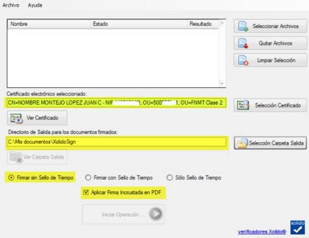309x238 pixels.
Task: Toggle Aplicar Firma Incrustada en PDF checkbox
Action: pyautogui.click(x=86, y=192)
